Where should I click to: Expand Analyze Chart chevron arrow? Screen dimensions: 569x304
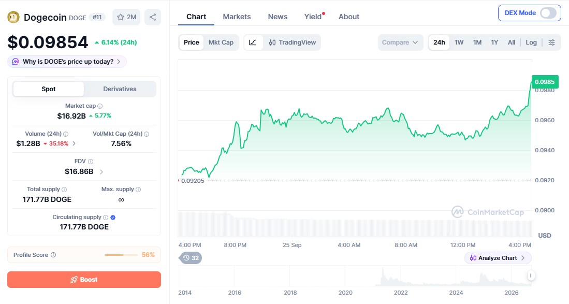[523, 258]
